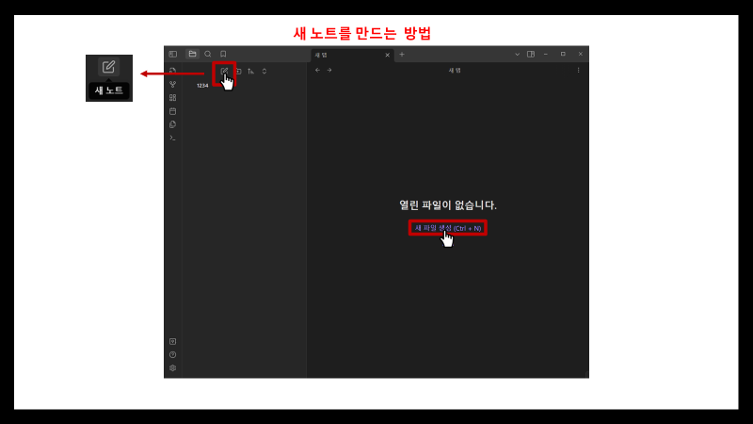The height and width of the screenshot is (424, 753).
Task: Switch to the 새 탭 tab
Action: click(x=352, y=56)
